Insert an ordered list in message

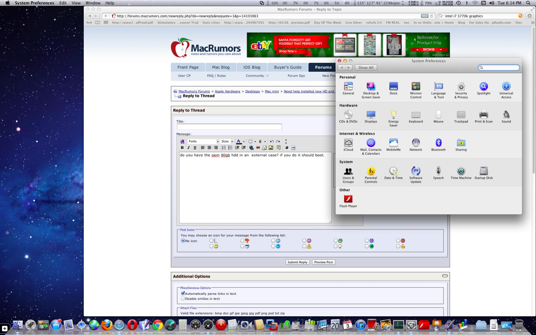point(224,148)
